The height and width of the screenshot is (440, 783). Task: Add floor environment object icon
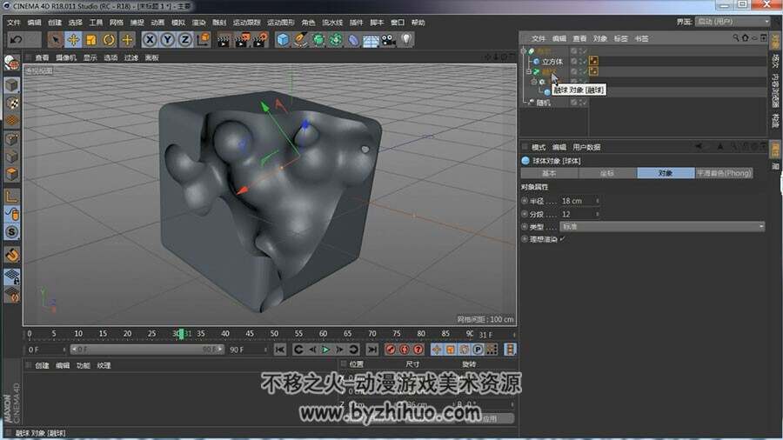[371, 40]
